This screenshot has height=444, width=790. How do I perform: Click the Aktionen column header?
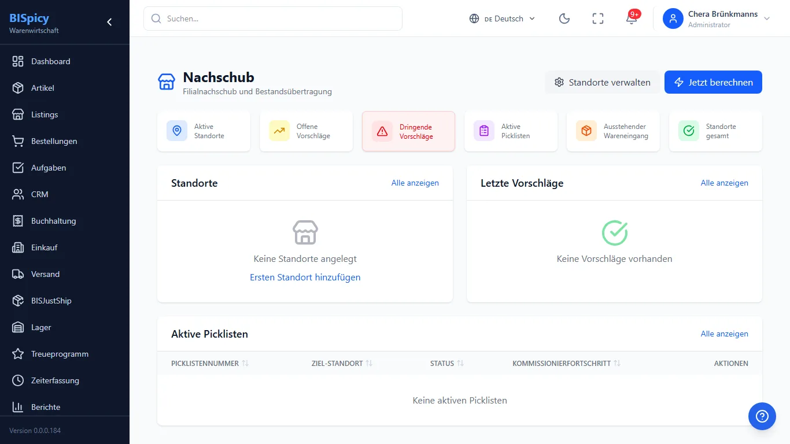731,364
